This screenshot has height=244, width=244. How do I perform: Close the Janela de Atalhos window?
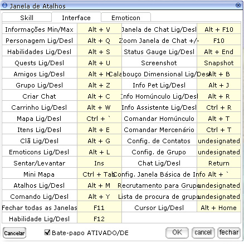[238, 5]
